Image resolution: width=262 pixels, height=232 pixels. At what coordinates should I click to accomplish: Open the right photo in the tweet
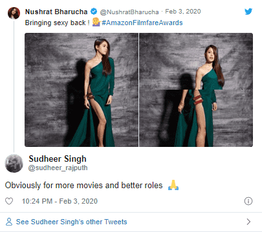point(196,90)
